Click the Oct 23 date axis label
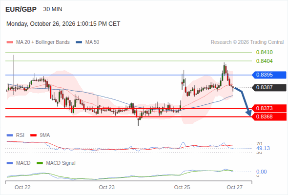 coord(106,187)
